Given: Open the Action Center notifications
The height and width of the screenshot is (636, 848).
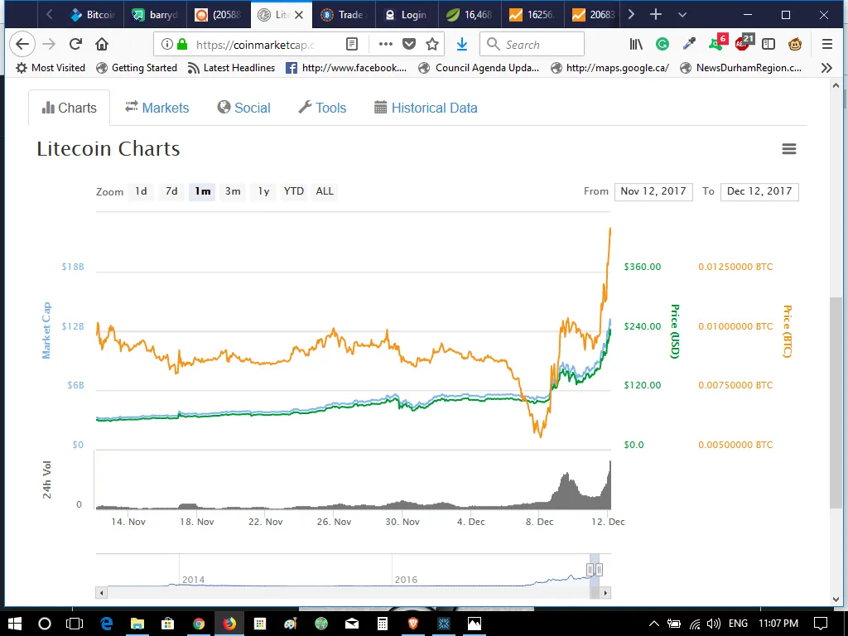Looking at the screenshot, I should point(821,624).
